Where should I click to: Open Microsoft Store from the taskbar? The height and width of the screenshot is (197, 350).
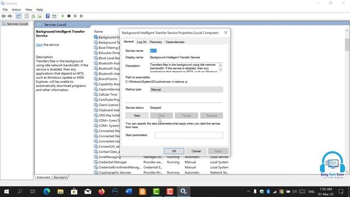(74, 192)
